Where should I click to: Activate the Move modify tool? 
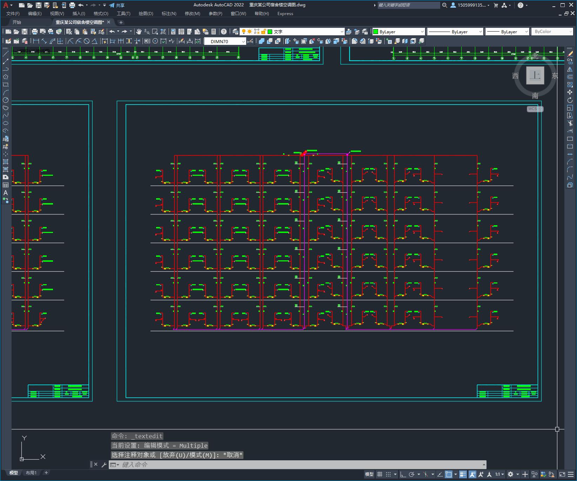point(570,92)
